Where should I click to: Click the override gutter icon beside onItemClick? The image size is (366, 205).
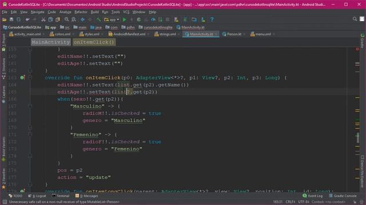coord(22,77)
